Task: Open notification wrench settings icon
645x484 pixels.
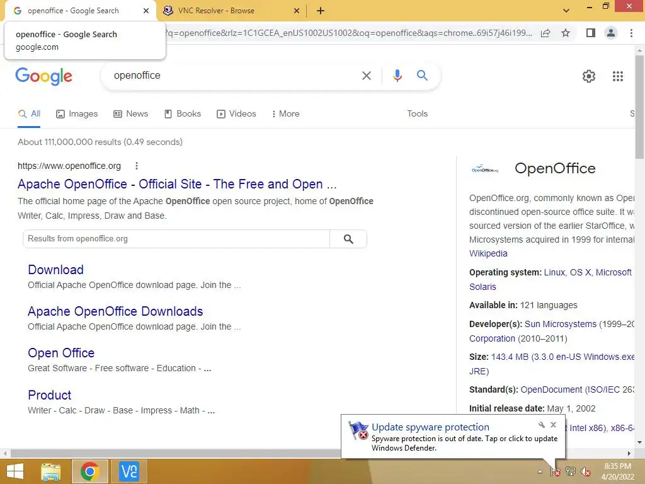Action: (541, 425)
